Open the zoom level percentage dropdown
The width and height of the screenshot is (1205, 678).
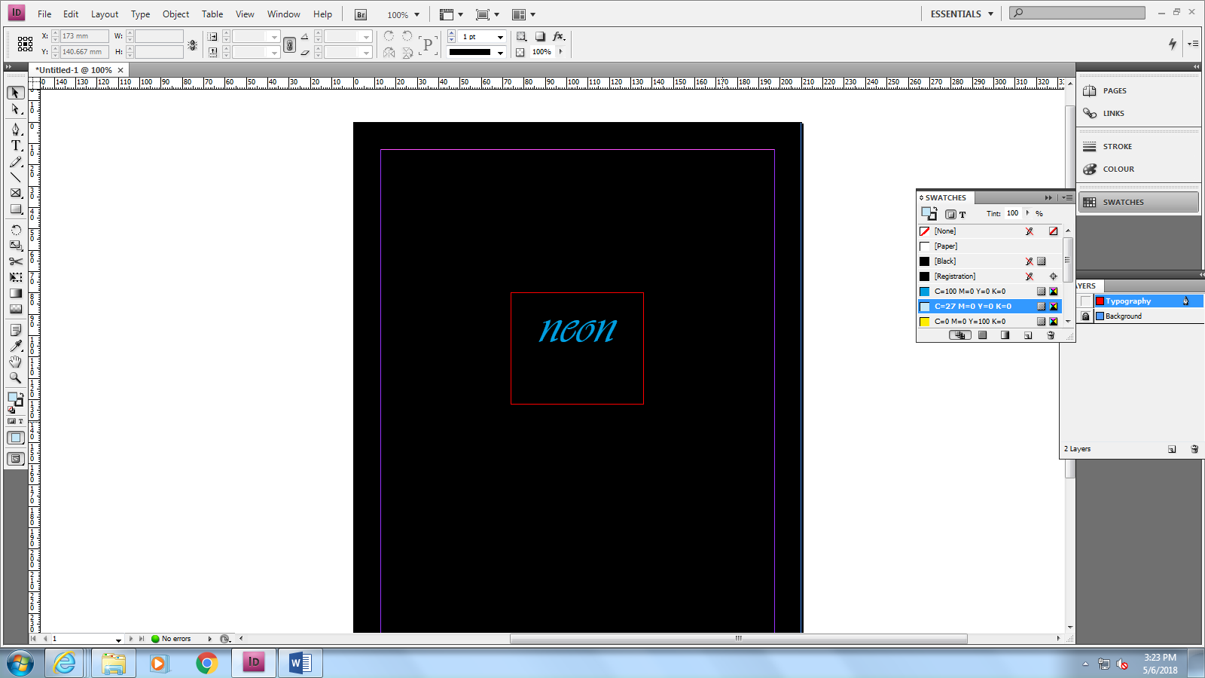pyautogui.click(x=415, y=14)
